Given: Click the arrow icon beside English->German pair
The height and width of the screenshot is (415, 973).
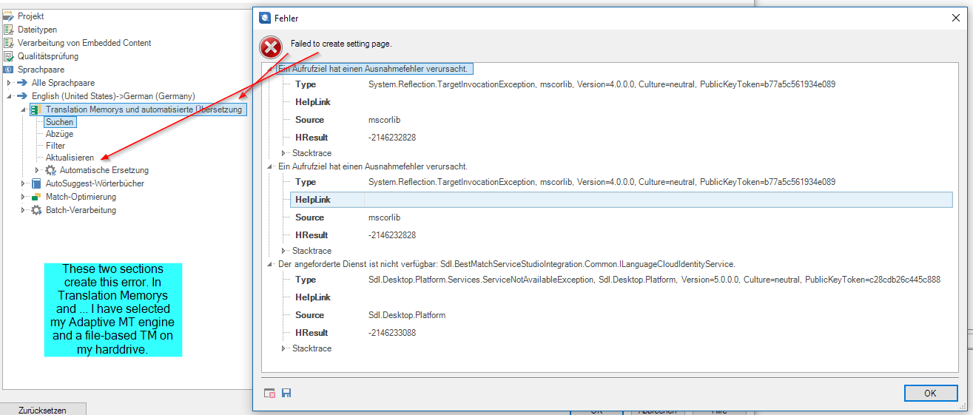Looking at the screenshot, I should (x=22, y=96).
